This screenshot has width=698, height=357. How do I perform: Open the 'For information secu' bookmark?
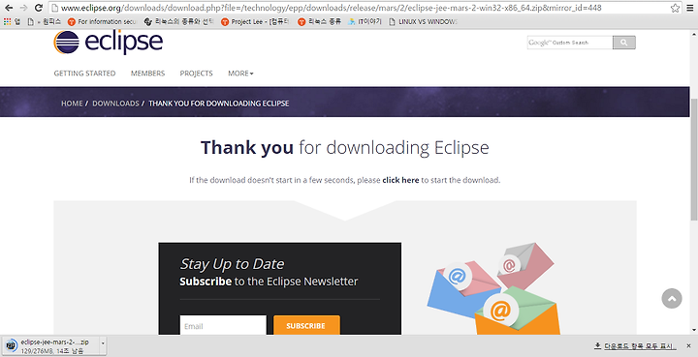tap(103, 21)
